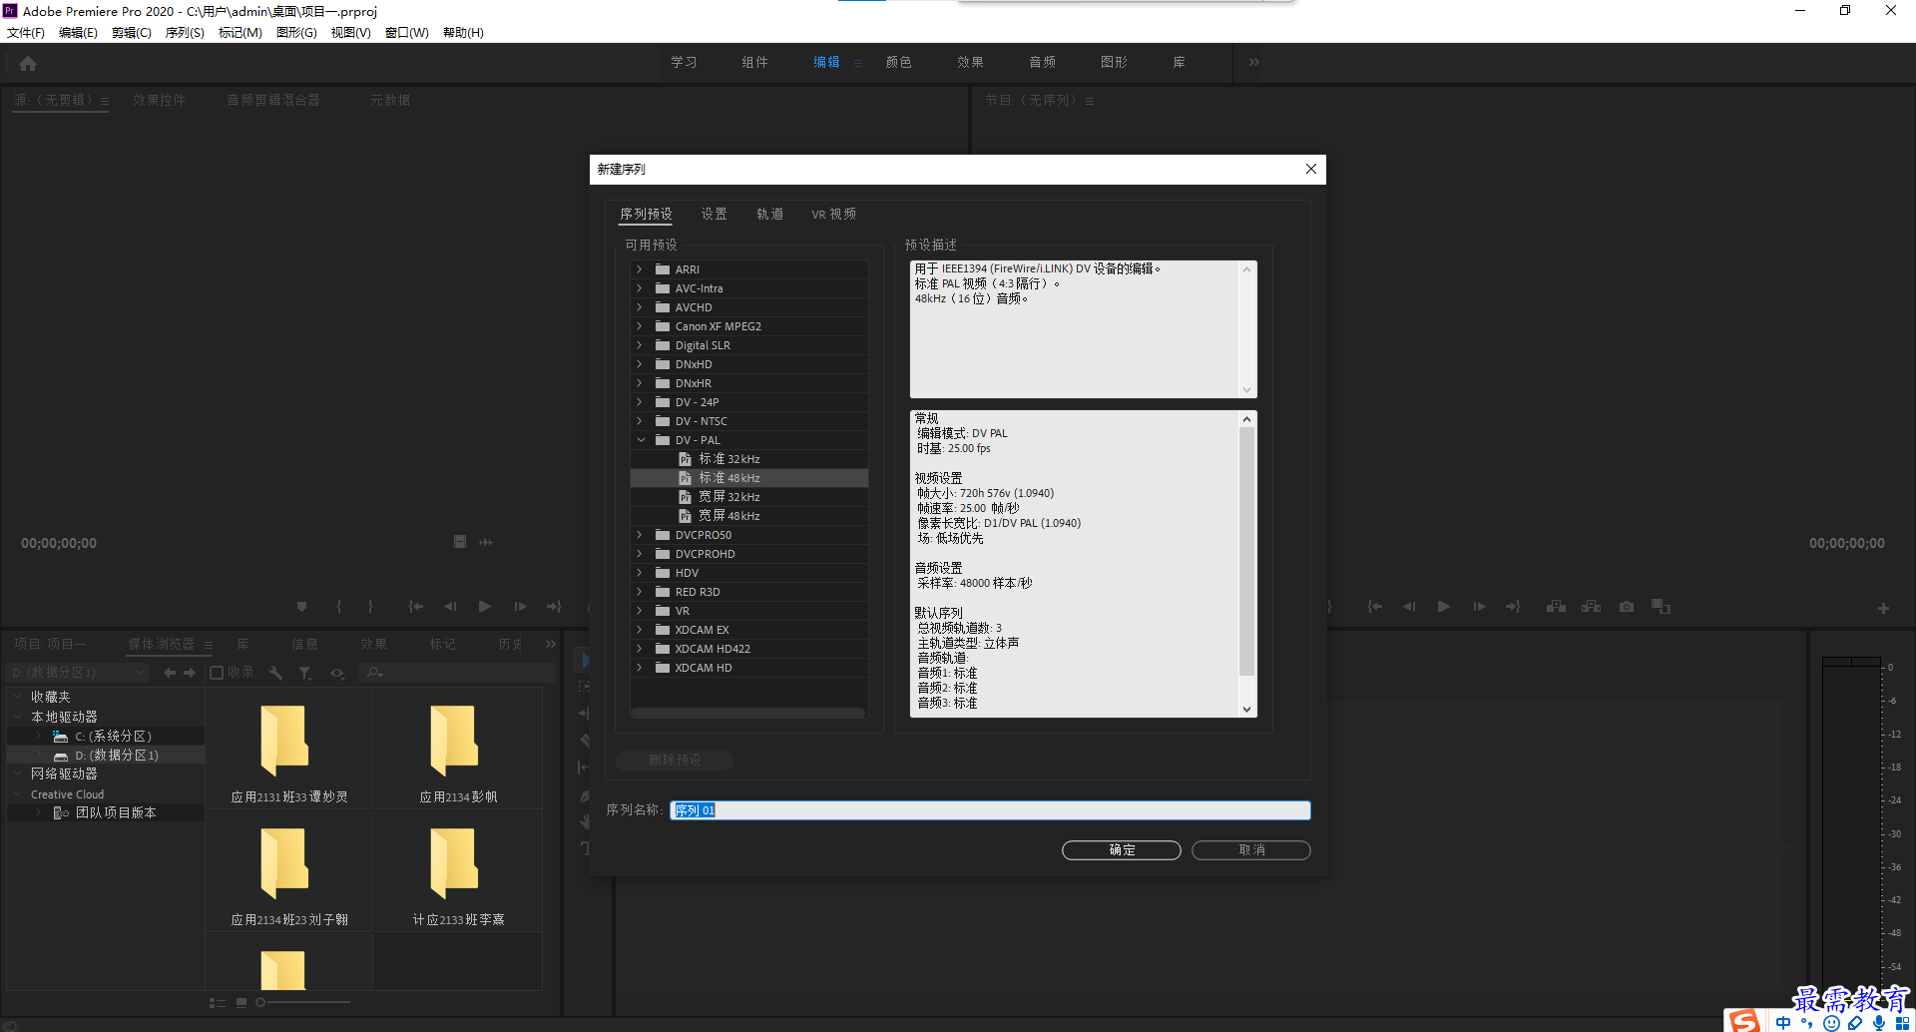The width and height of the screenshot is (1916, 1032).
Task: Open the 序列(S) menu
Action: (x=185, y=33)
